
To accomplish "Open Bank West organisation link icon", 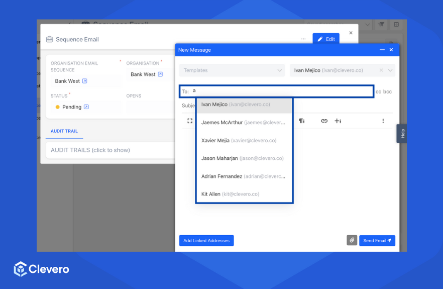I will point(160,74).
